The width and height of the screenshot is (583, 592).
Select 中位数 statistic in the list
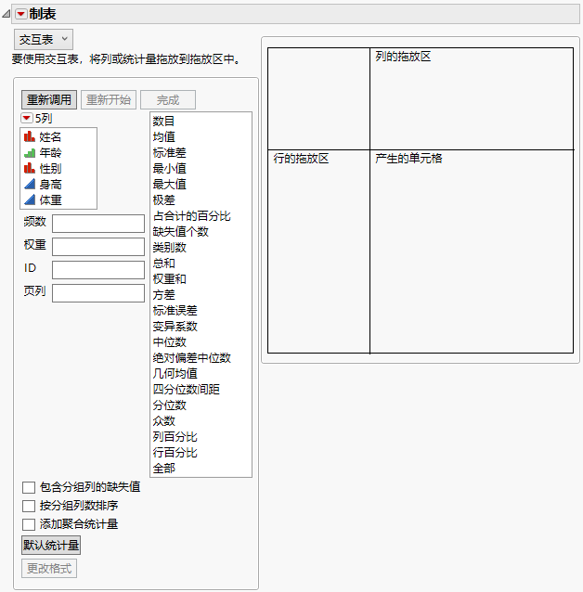169,342
